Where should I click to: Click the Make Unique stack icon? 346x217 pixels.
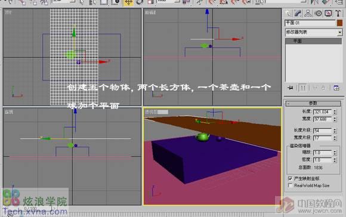point(315,88)
